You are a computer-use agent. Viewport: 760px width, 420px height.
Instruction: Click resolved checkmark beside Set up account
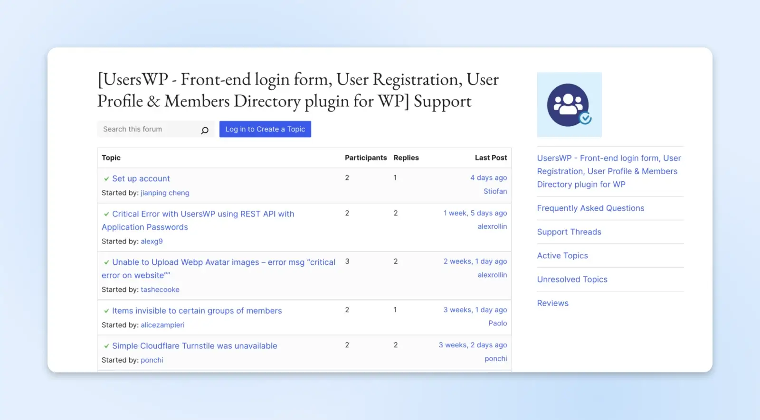tap(106, 179)
